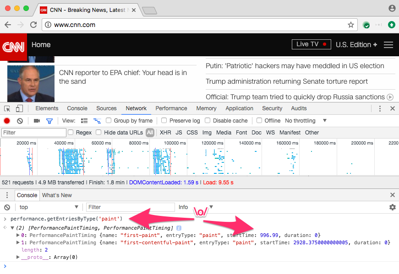The width and height of the screenshot is (399, 274).
Task: Activate the inspect element picker icon
Action: click(x=7, y=108)
